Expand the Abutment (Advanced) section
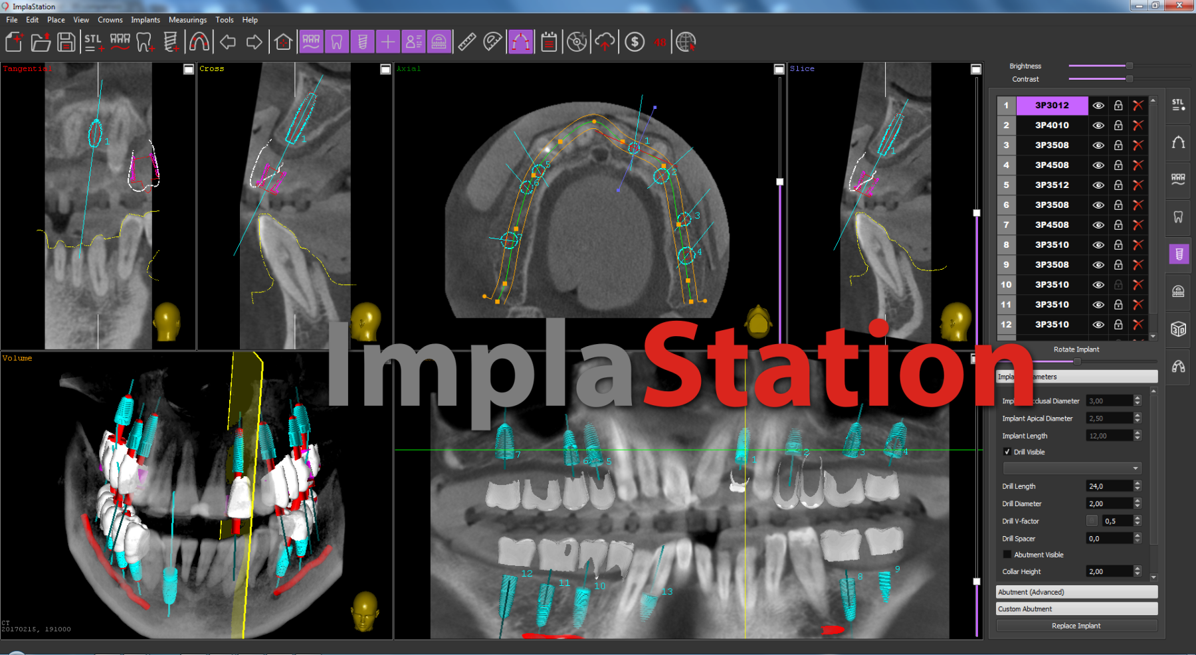The image size is (1196, 655). pyautogui.click(x=1076, y=592)
